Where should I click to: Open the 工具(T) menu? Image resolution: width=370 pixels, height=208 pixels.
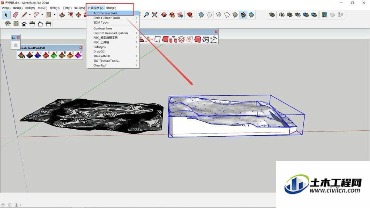coord(67,8)
